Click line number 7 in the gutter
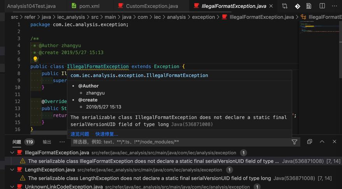Image resolution: width=342 pixels, height=189 pixels. [x=19, y=66]
